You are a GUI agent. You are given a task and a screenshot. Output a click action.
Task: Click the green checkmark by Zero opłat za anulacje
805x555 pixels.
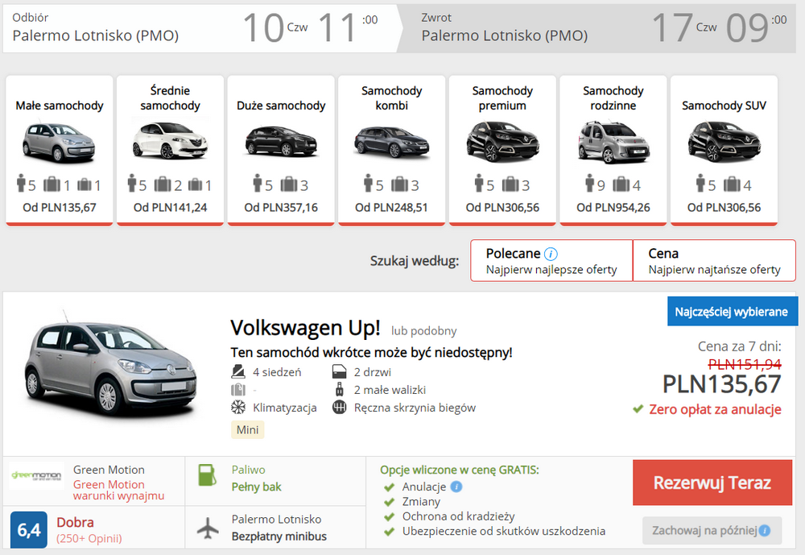(x=638, y=409)
